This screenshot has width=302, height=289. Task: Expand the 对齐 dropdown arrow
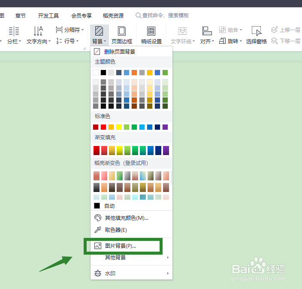tap(213, 41)
